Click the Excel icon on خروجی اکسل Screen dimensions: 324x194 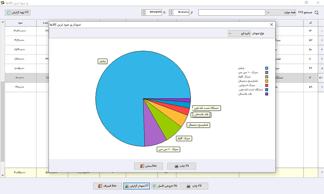(155, 186)
